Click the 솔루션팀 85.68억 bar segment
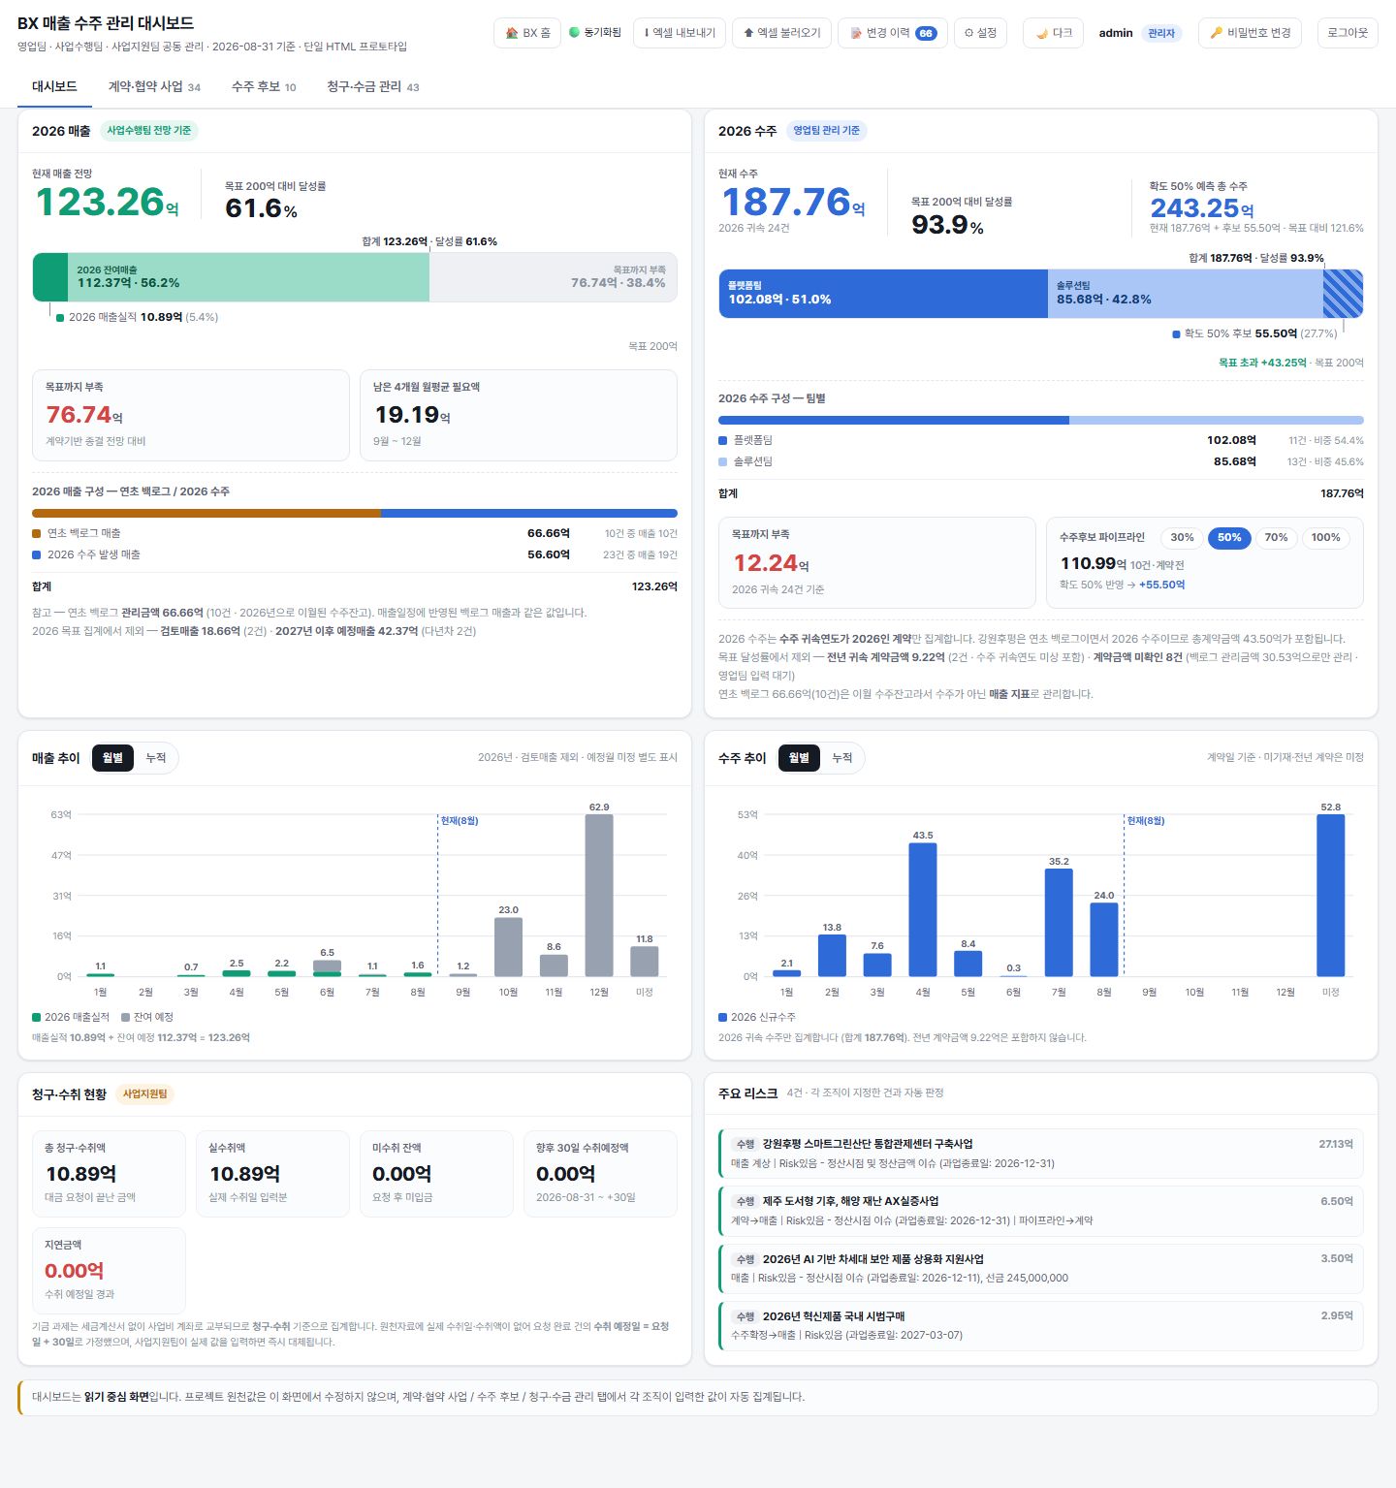This screenshot has width=1396, height=1488. click(1186, 294)
